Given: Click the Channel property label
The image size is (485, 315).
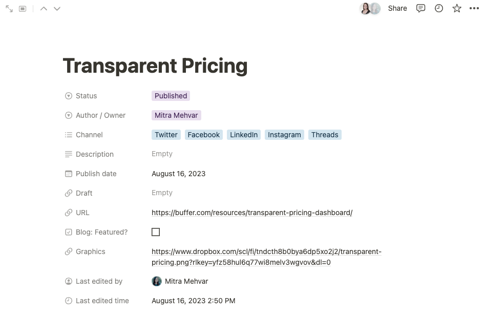Looking at the screenshot, I should click(89, 135).
